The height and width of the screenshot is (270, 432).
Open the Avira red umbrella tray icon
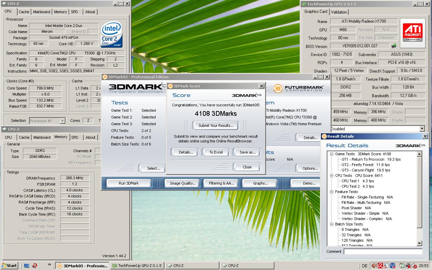coord(380,266)
